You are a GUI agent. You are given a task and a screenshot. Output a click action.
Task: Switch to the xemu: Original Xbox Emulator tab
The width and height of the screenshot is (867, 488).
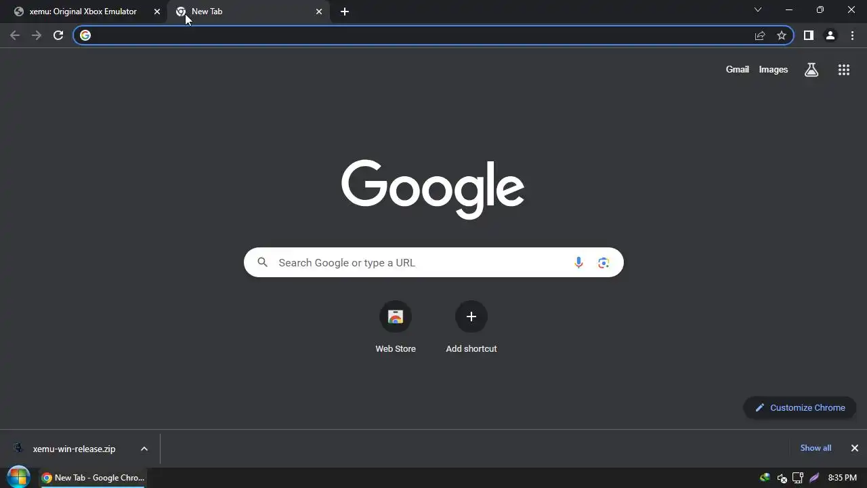click(x=83, y=12)
